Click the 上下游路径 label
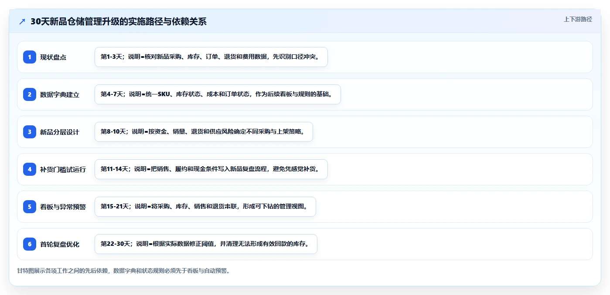The image size is (610, 295). pyautogui.click(x=578, y=19)
